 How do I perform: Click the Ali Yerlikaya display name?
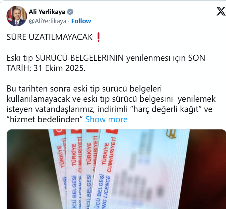(x=47, y=12)
